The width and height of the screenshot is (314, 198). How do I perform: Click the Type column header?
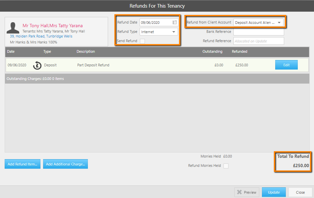pyautogui.click(x=47, y=51)
